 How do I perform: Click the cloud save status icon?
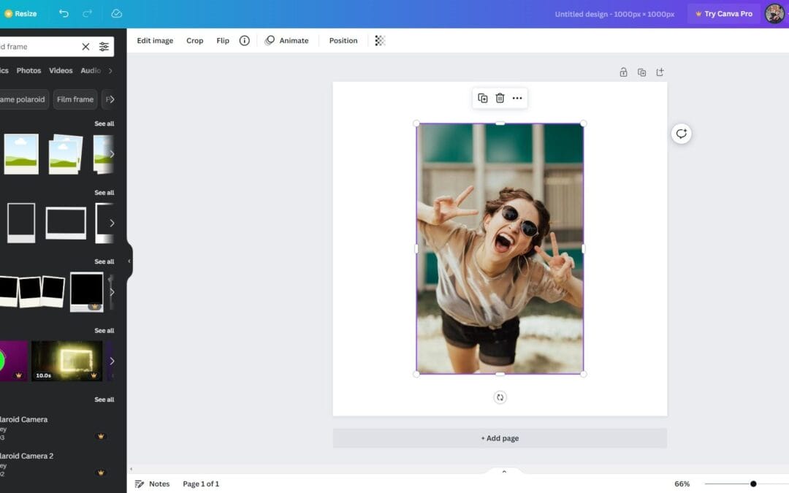tap(117, 14)
